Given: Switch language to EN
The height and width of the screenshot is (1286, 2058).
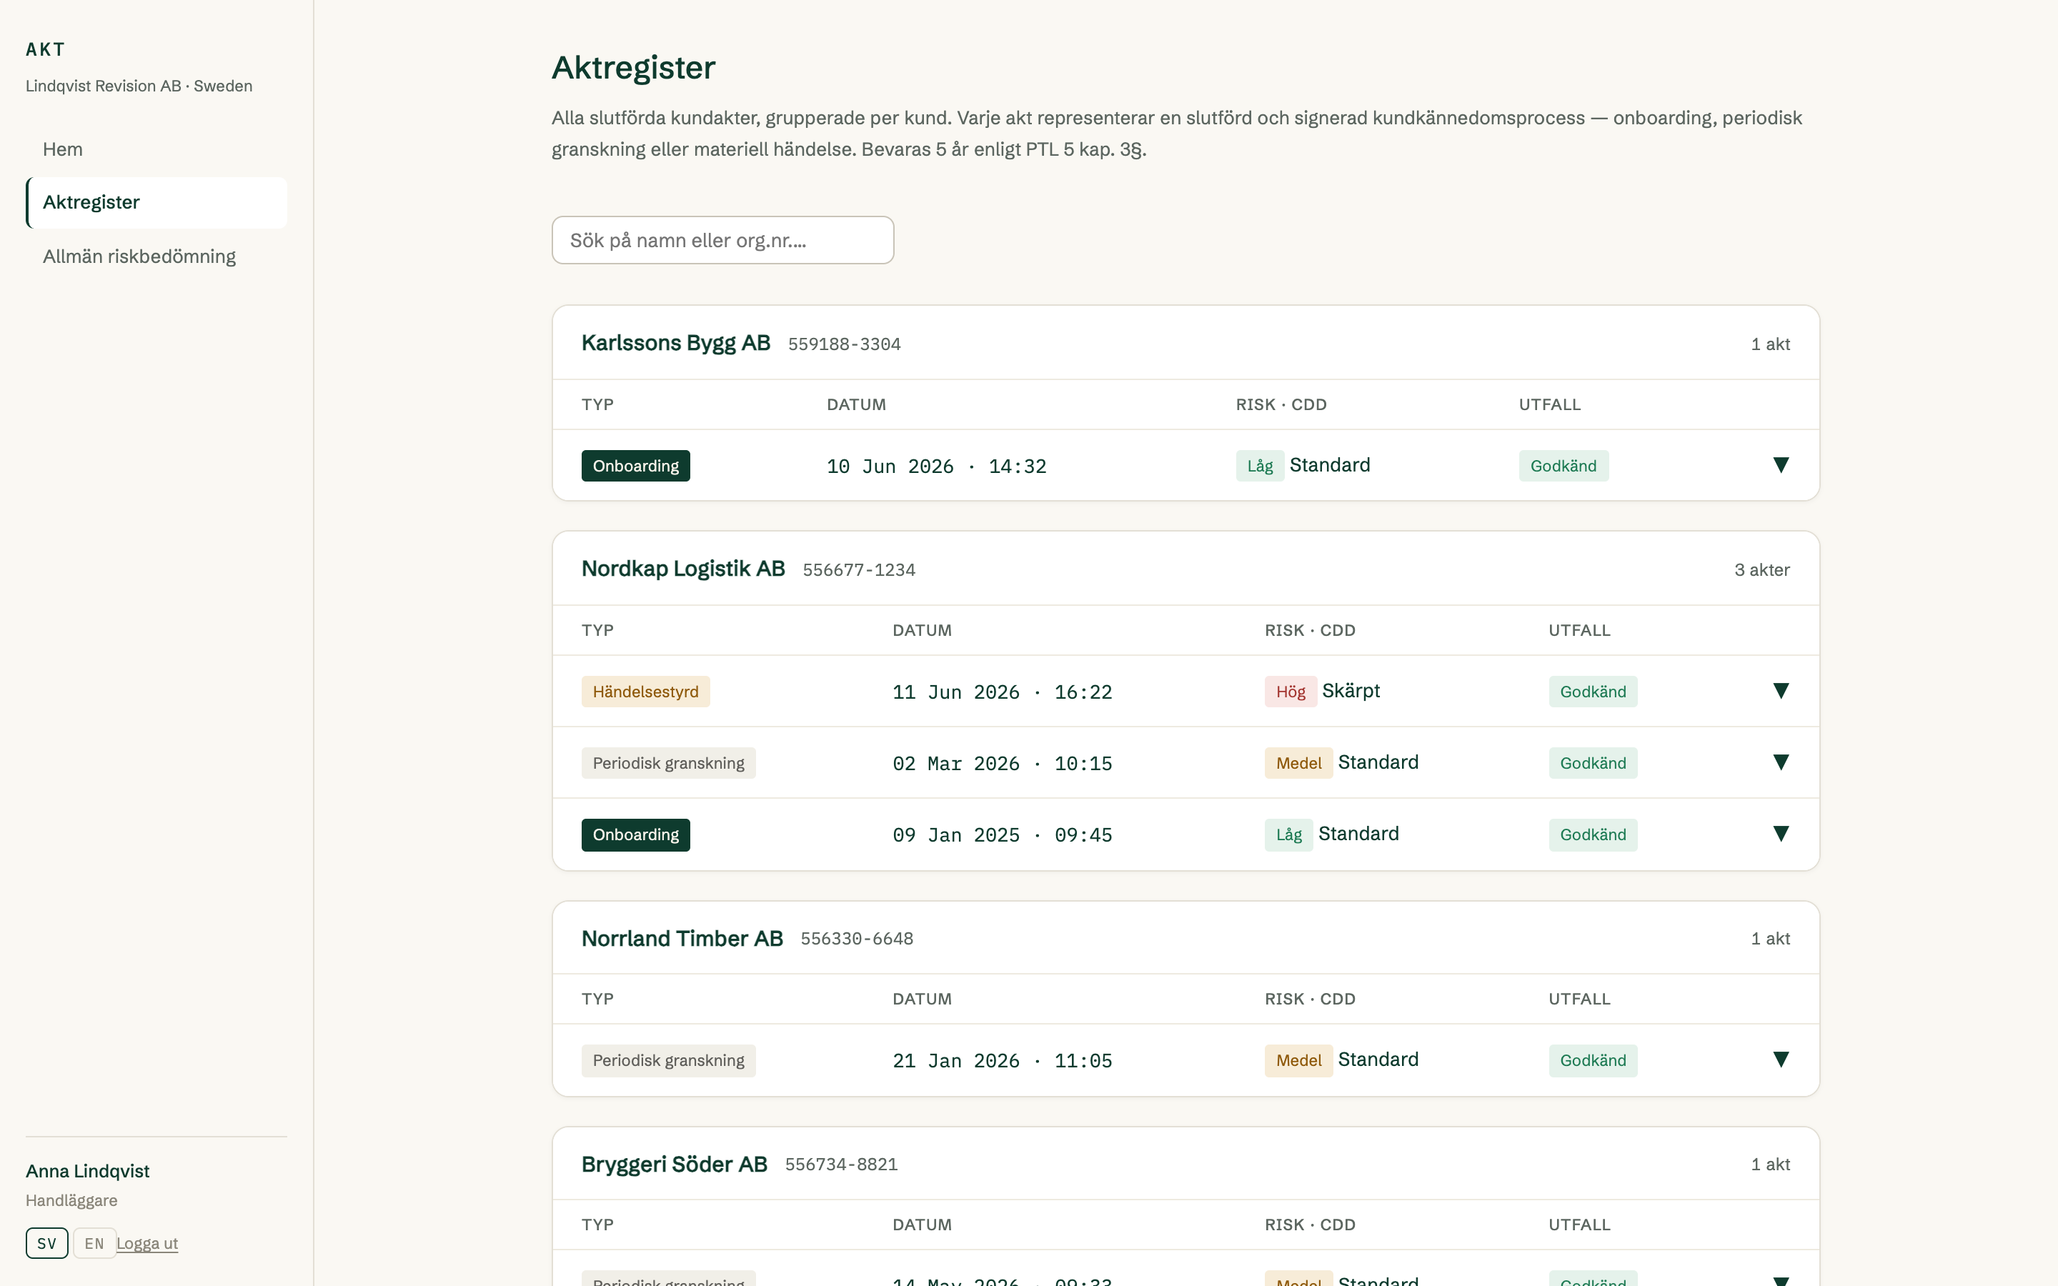Looking at the screenshot, I should pyautogui.click(x=94, y=1243).
